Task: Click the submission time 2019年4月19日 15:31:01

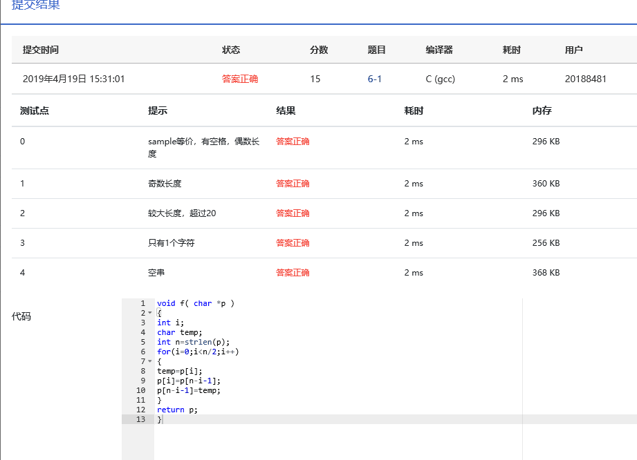Action: (x=74, y=79)
